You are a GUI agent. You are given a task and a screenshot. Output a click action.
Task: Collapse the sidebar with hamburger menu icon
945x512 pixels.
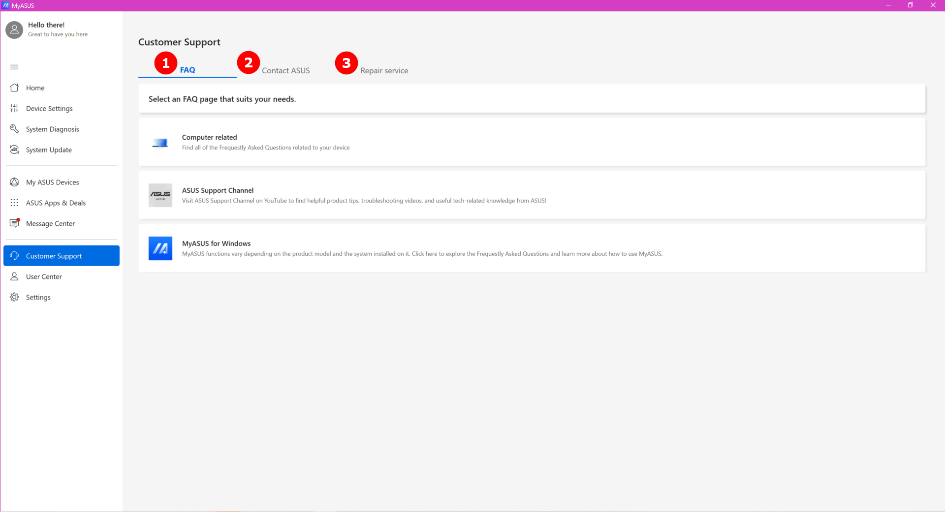coord(14,67)
